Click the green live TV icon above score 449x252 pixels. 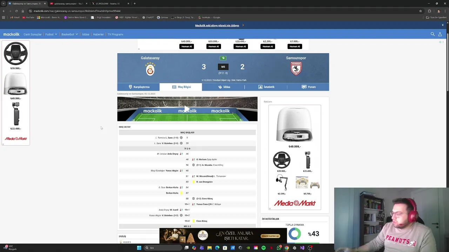[x=223, y=58]
